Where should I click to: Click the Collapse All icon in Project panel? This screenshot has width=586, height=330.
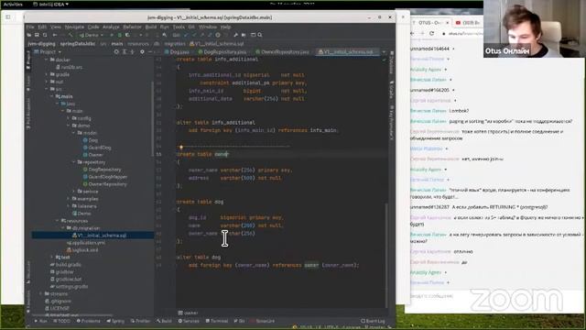click(x=132, y=51)
